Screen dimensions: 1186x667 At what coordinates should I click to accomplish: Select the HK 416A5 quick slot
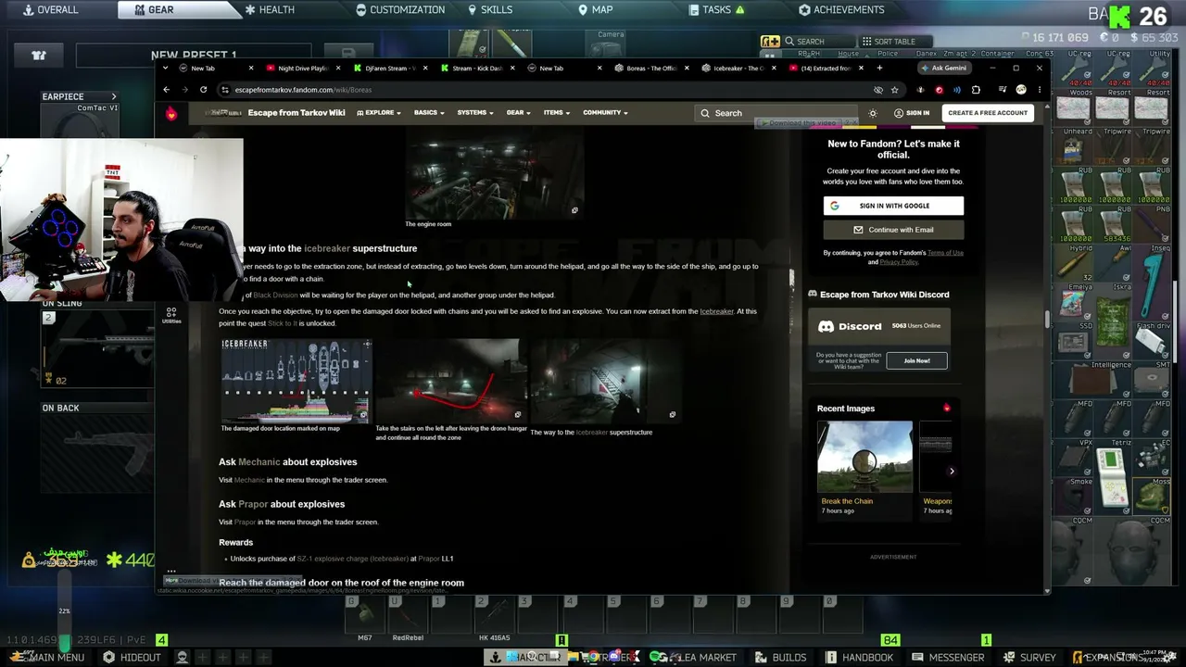point(496,615)
